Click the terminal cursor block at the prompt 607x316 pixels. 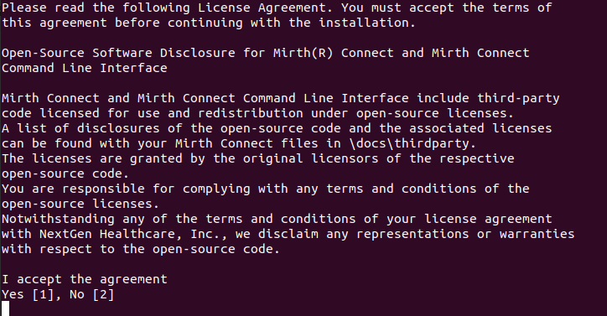[5, 308]
